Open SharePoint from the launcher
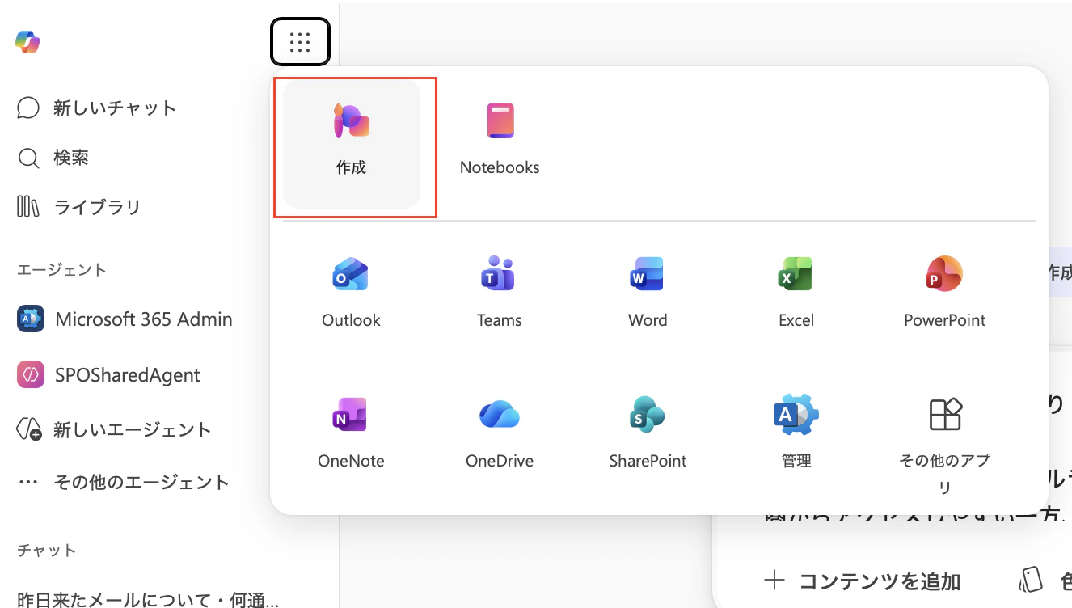 click(x=648, y=433)
